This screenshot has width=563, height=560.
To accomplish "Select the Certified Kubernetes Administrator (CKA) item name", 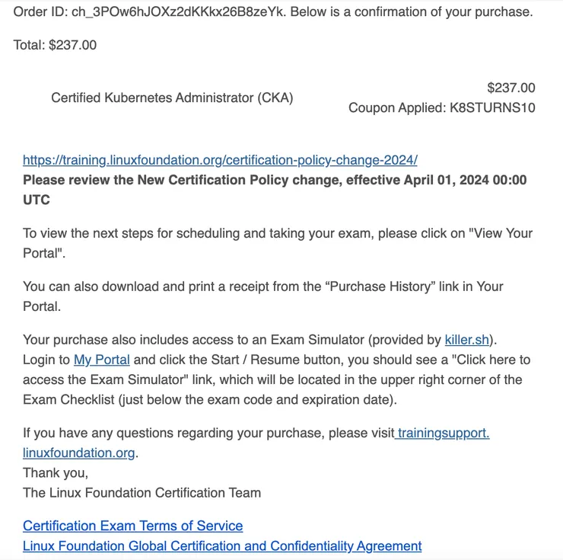I will click(x=172, y=98).
